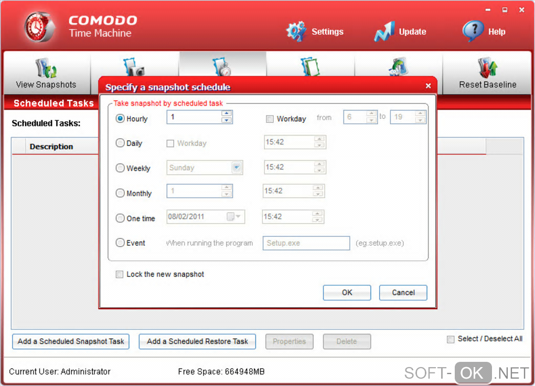Click Add a Scheduled Snapshot Task

click(71, 341)
